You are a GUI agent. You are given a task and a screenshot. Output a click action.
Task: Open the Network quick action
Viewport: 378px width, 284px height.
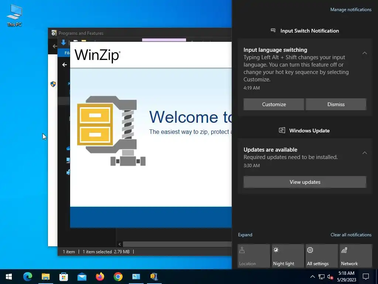(x=355, y=256)
